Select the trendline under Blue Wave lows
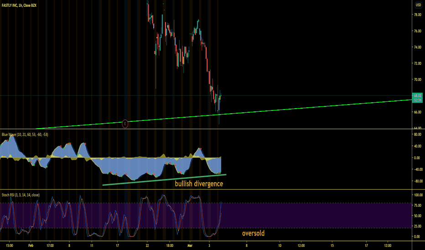 (x=164, y=180)
